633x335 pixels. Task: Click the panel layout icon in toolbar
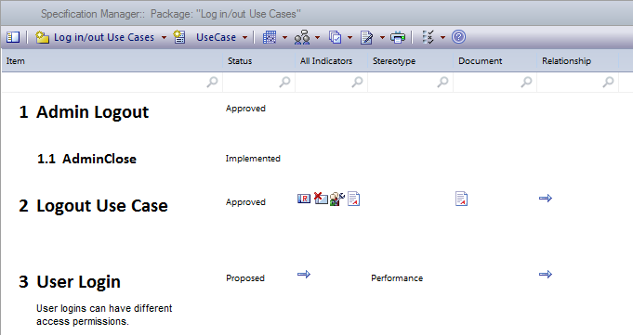13,37
